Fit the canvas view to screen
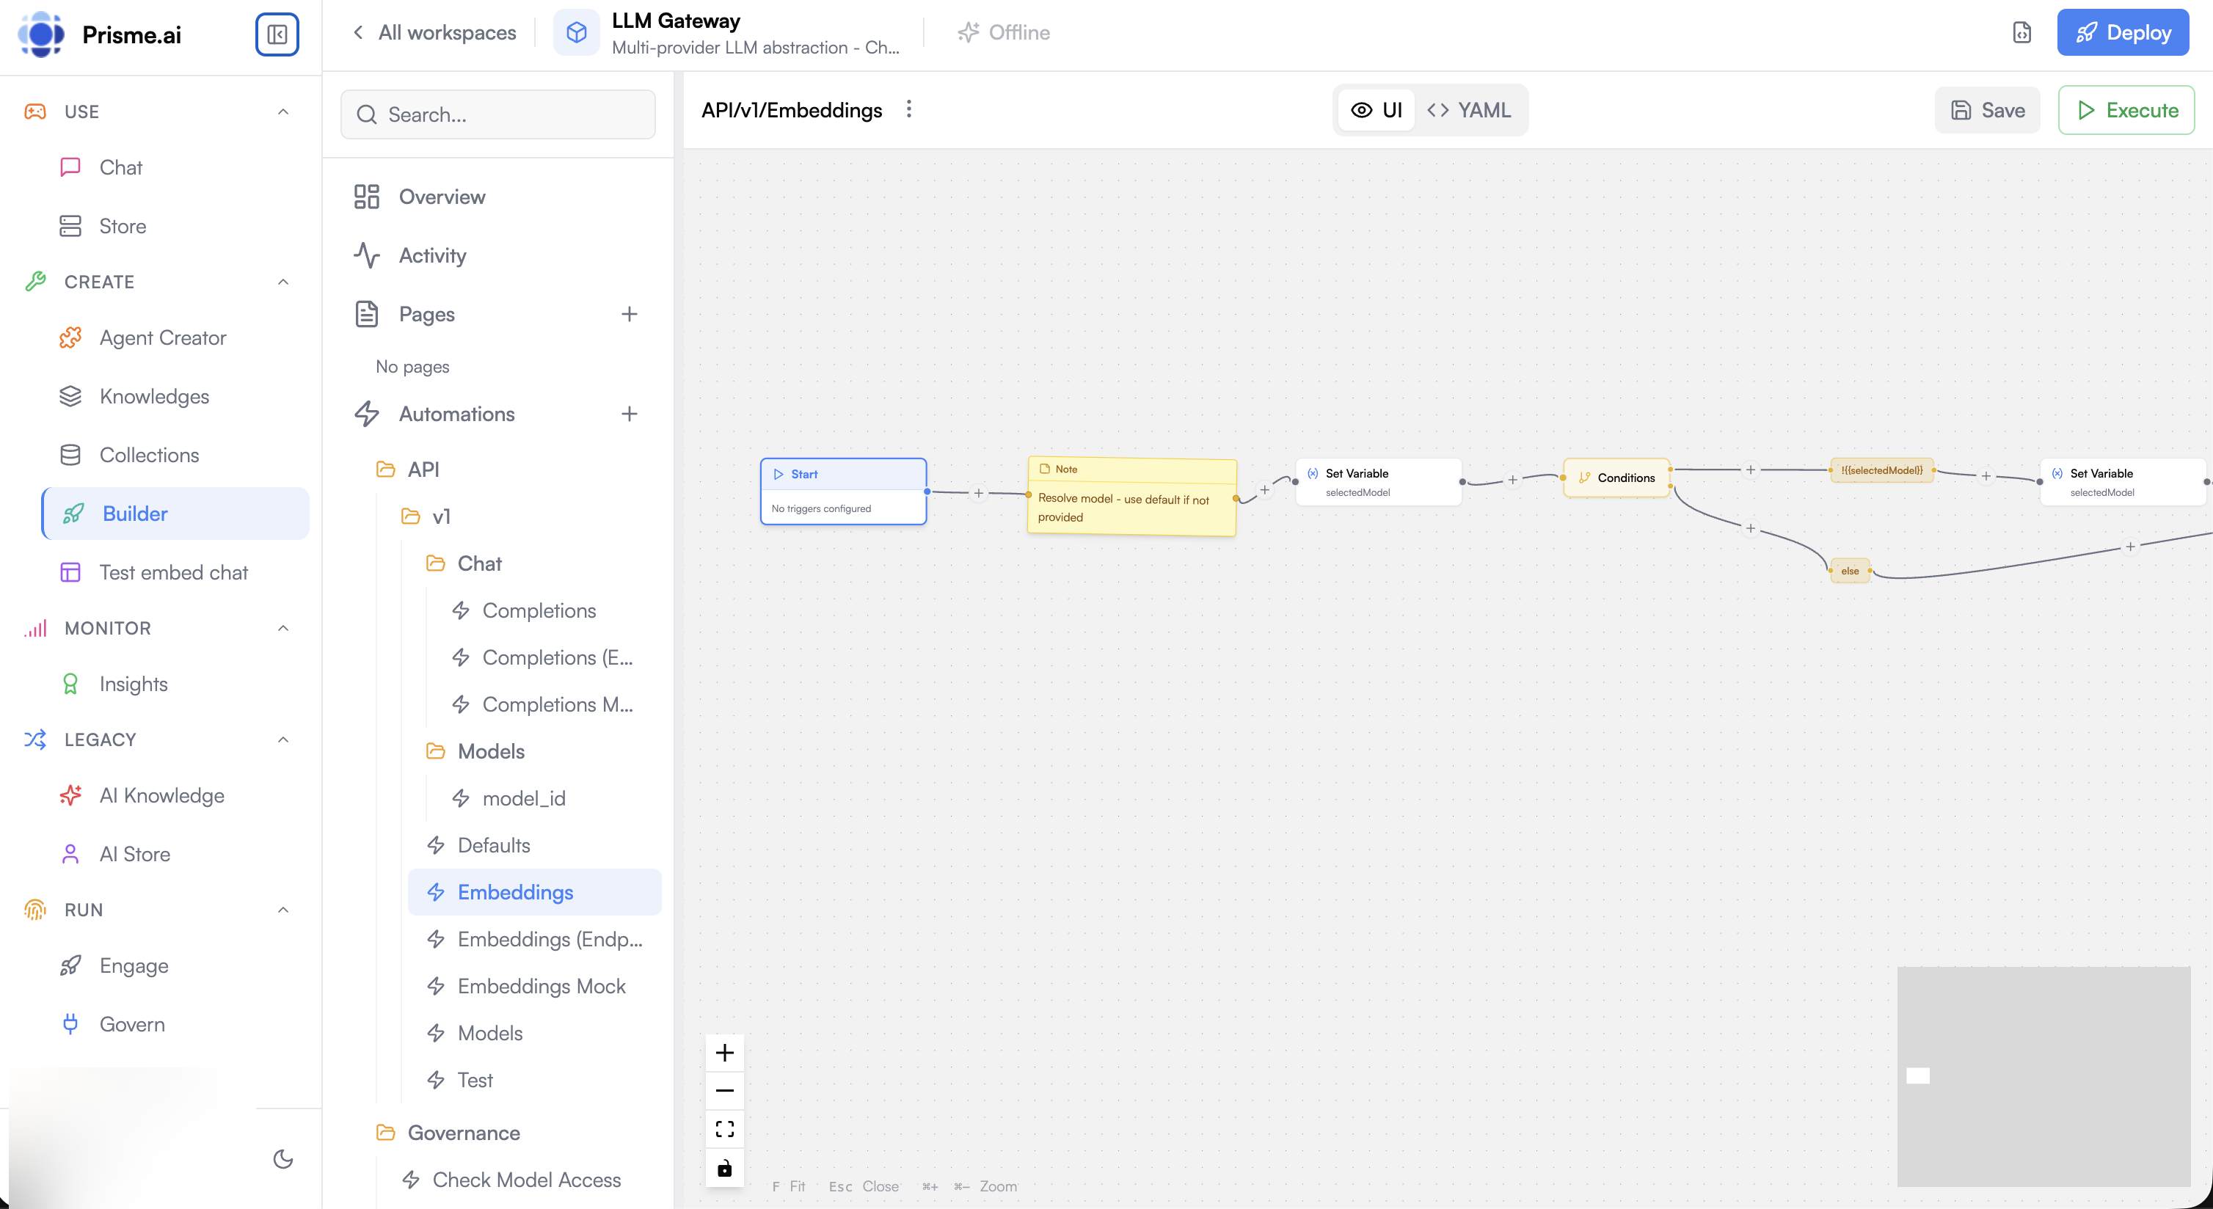Screen dimensions: 2213x1209 pos(724,1129)
